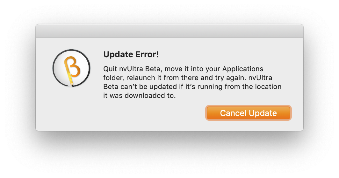The width and height of the screenshot is (339, 178).
Task: Click the word "Quit" in the message
Action: click(110, 69)
